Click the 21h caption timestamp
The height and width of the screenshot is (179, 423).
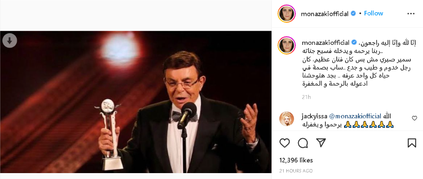(306, 97)
